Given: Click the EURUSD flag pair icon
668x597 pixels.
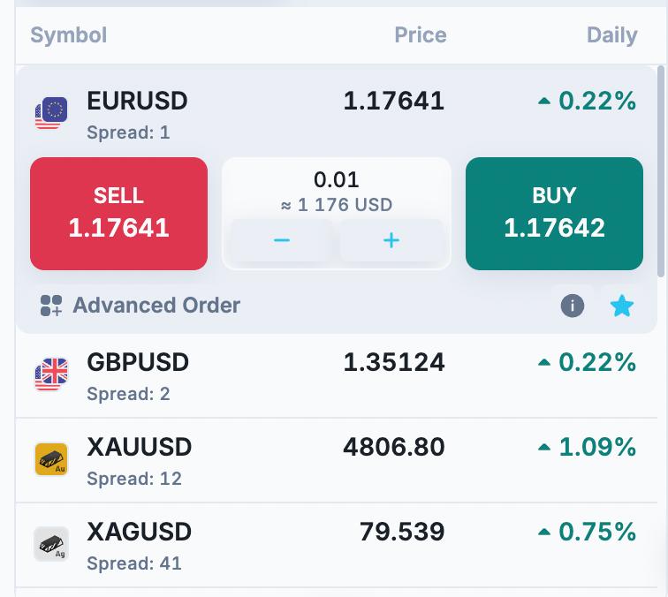Looking at the screenshot, I should 51,113.
